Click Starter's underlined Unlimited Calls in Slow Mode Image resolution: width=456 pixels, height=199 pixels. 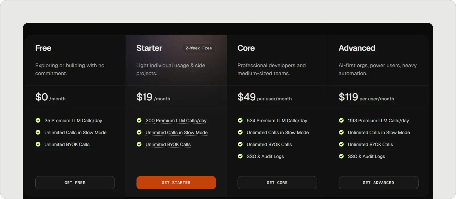[x=176, y=132]
